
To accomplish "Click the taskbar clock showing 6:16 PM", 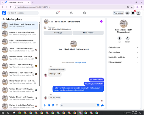I will (x=134, y=113).
